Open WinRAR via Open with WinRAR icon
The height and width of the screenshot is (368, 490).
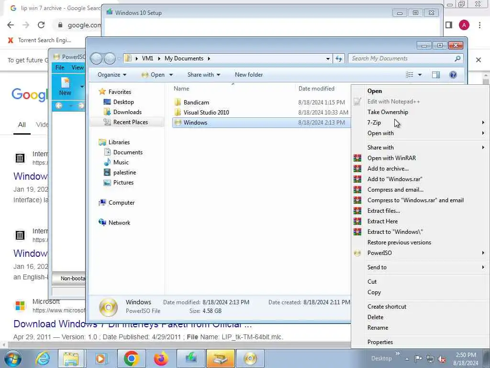coord(357,158)
